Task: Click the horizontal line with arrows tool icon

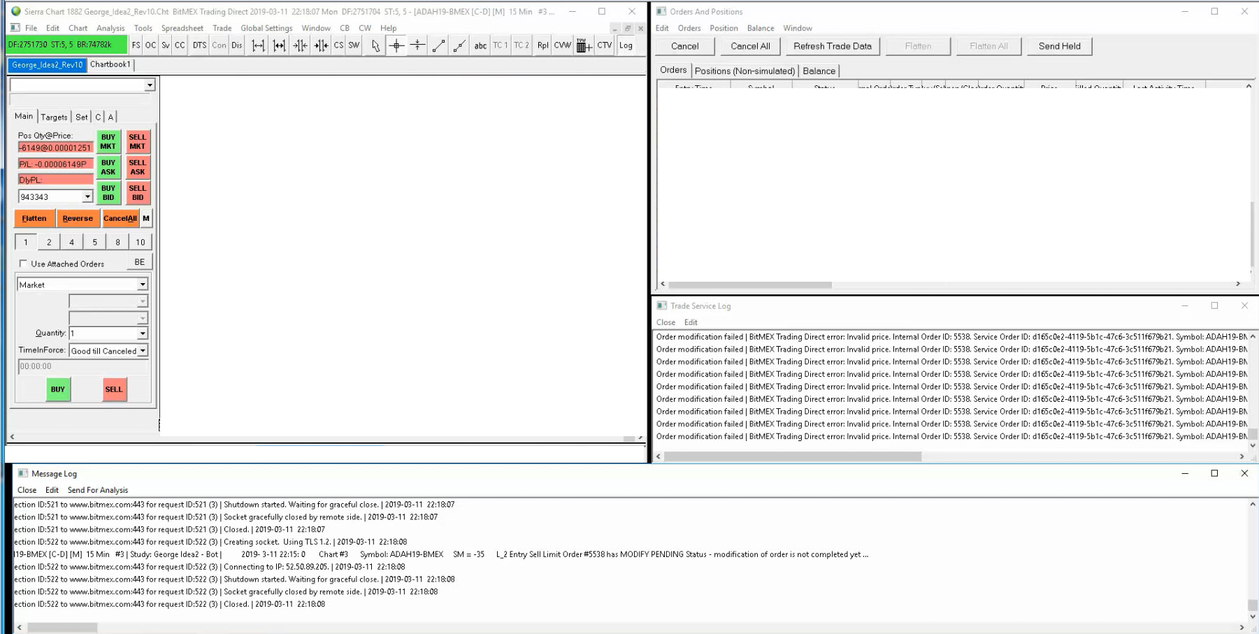Action: (x=417, y=45)
